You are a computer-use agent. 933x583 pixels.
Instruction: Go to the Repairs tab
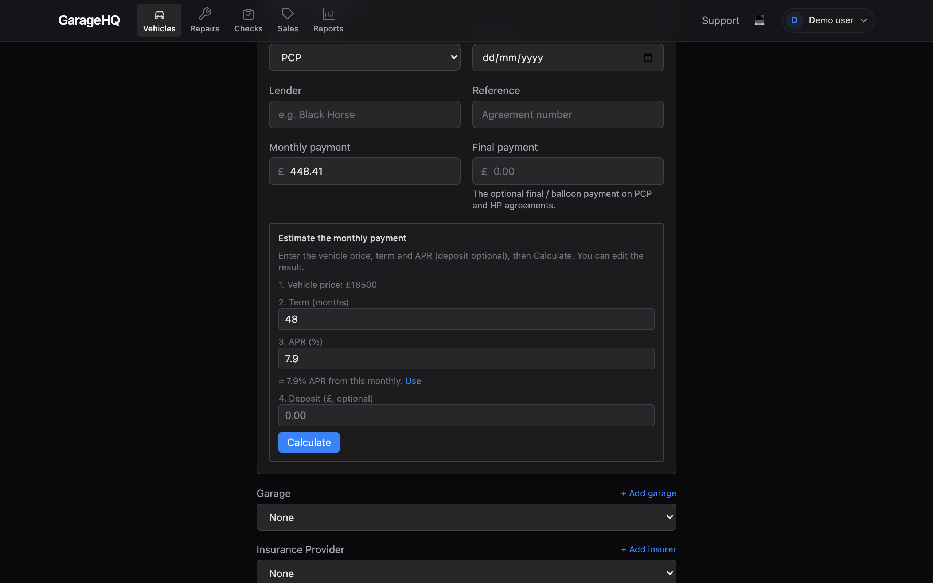point(205,20)
